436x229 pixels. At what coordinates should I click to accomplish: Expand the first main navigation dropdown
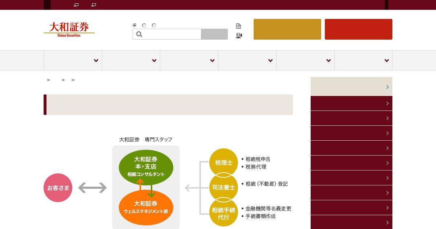(x=73, y=60)
